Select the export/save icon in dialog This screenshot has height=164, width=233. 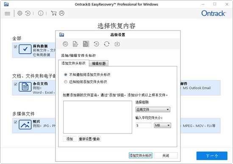[117, 44]
